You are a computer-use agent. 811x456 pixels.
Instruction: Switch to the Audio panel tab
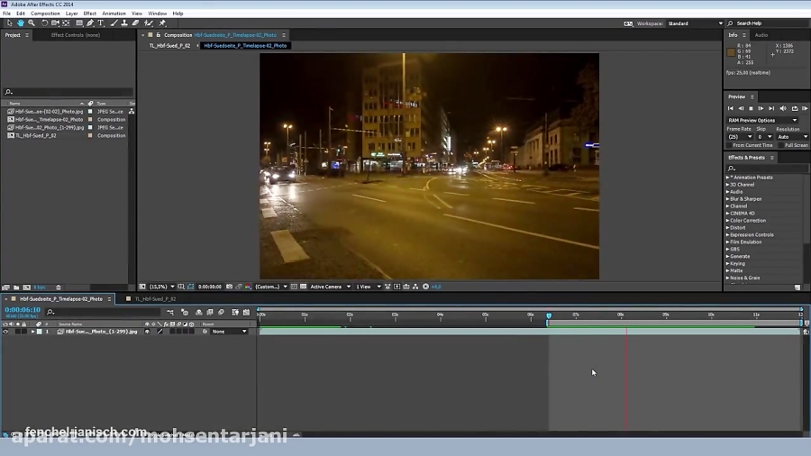(761, 35)
